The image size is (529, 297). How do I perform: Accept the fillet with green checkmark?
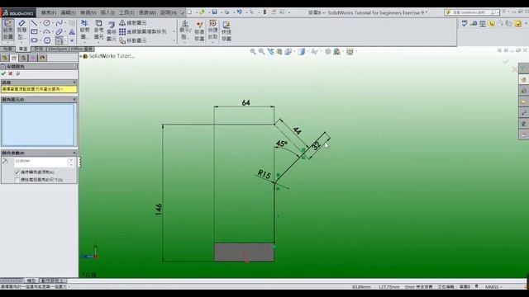(x=3, y=73)
